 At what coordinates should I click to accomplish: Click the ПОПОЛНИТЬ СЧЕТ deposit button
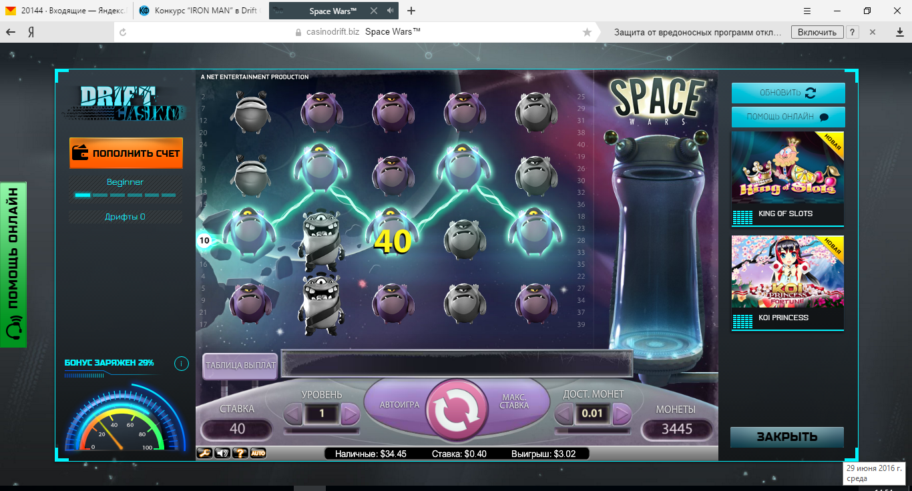point(126,153)
